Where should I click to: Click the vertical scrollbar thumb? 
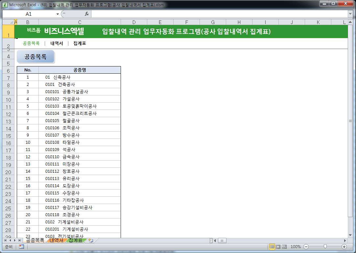click(350, 120)
